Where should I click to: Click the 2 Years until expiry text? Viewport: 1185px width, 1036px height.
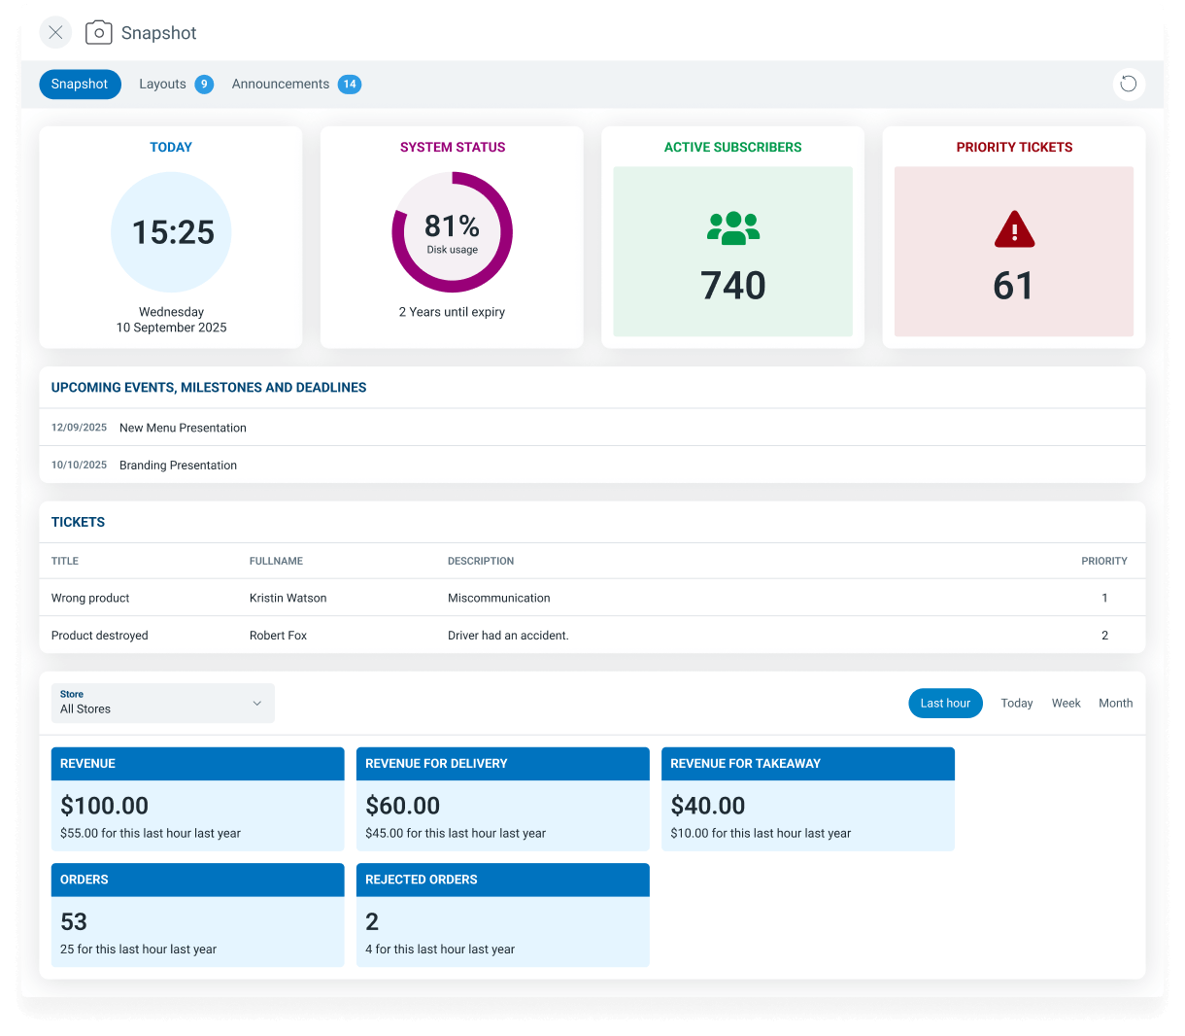click(x=452, y=312)
